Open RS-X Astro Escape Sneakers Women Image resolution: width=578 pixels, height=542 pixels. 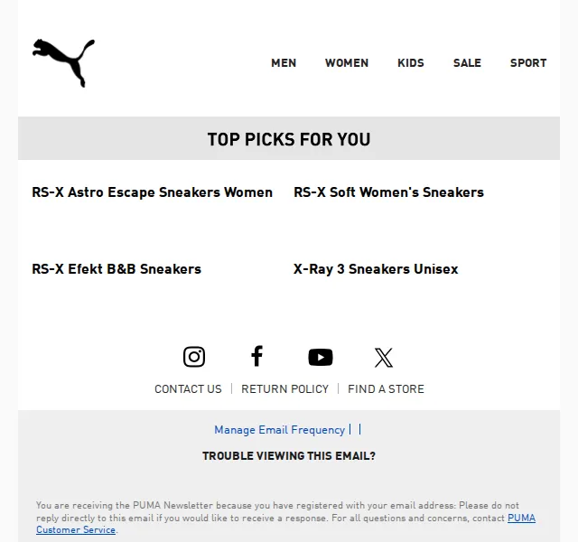pos(153,192)
